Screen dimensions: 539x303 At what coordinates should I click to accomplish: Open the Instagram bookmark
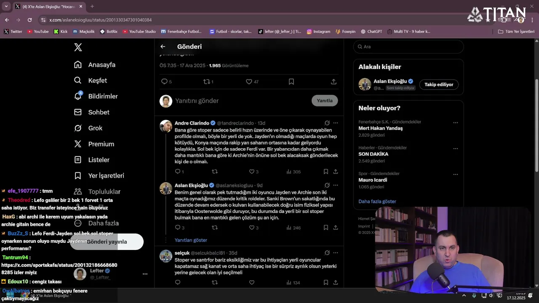[318, 32]
